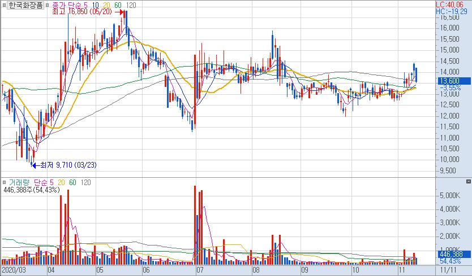Click the 2,000K volume axis label
The height and width of the screenshot is (276, 472).
click(x=450, y=236)
